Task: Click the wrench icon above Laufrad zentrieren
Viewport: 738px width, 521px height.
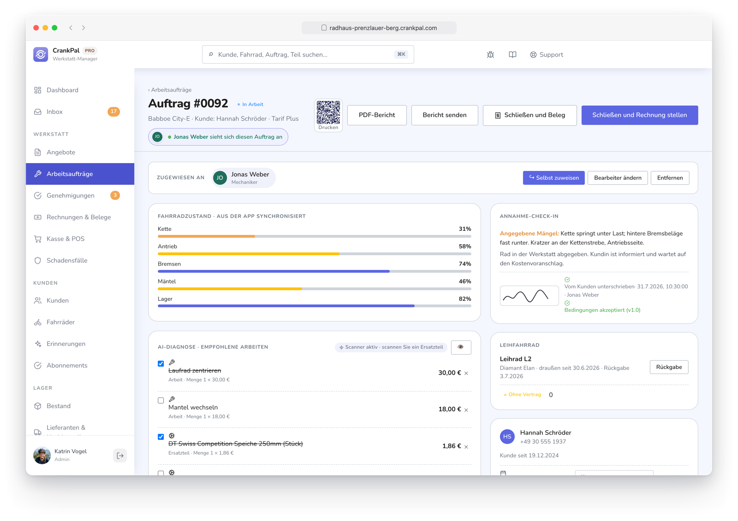Action: [172, 363]
